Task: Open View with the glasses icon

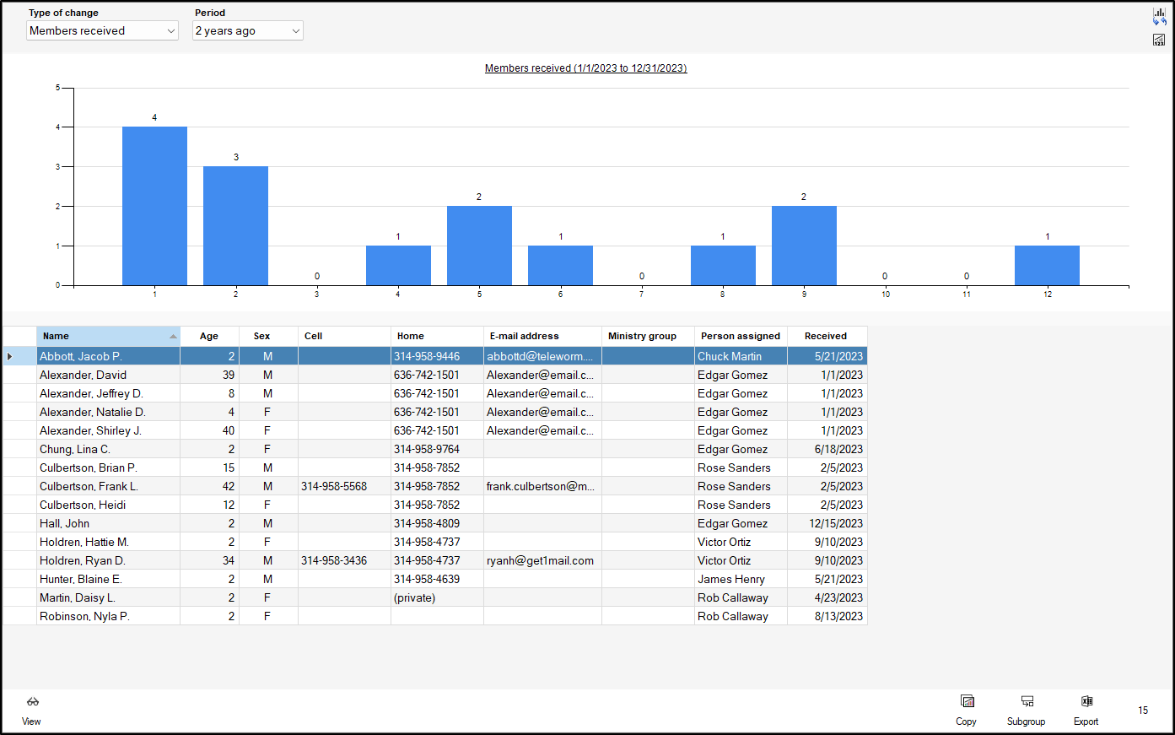Action: click(x=32, y=702)
